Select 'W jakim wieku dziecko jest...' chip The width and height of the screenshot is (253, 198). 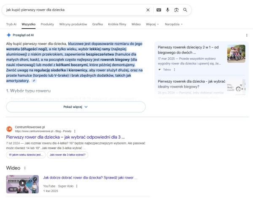[x=26, y=155]
